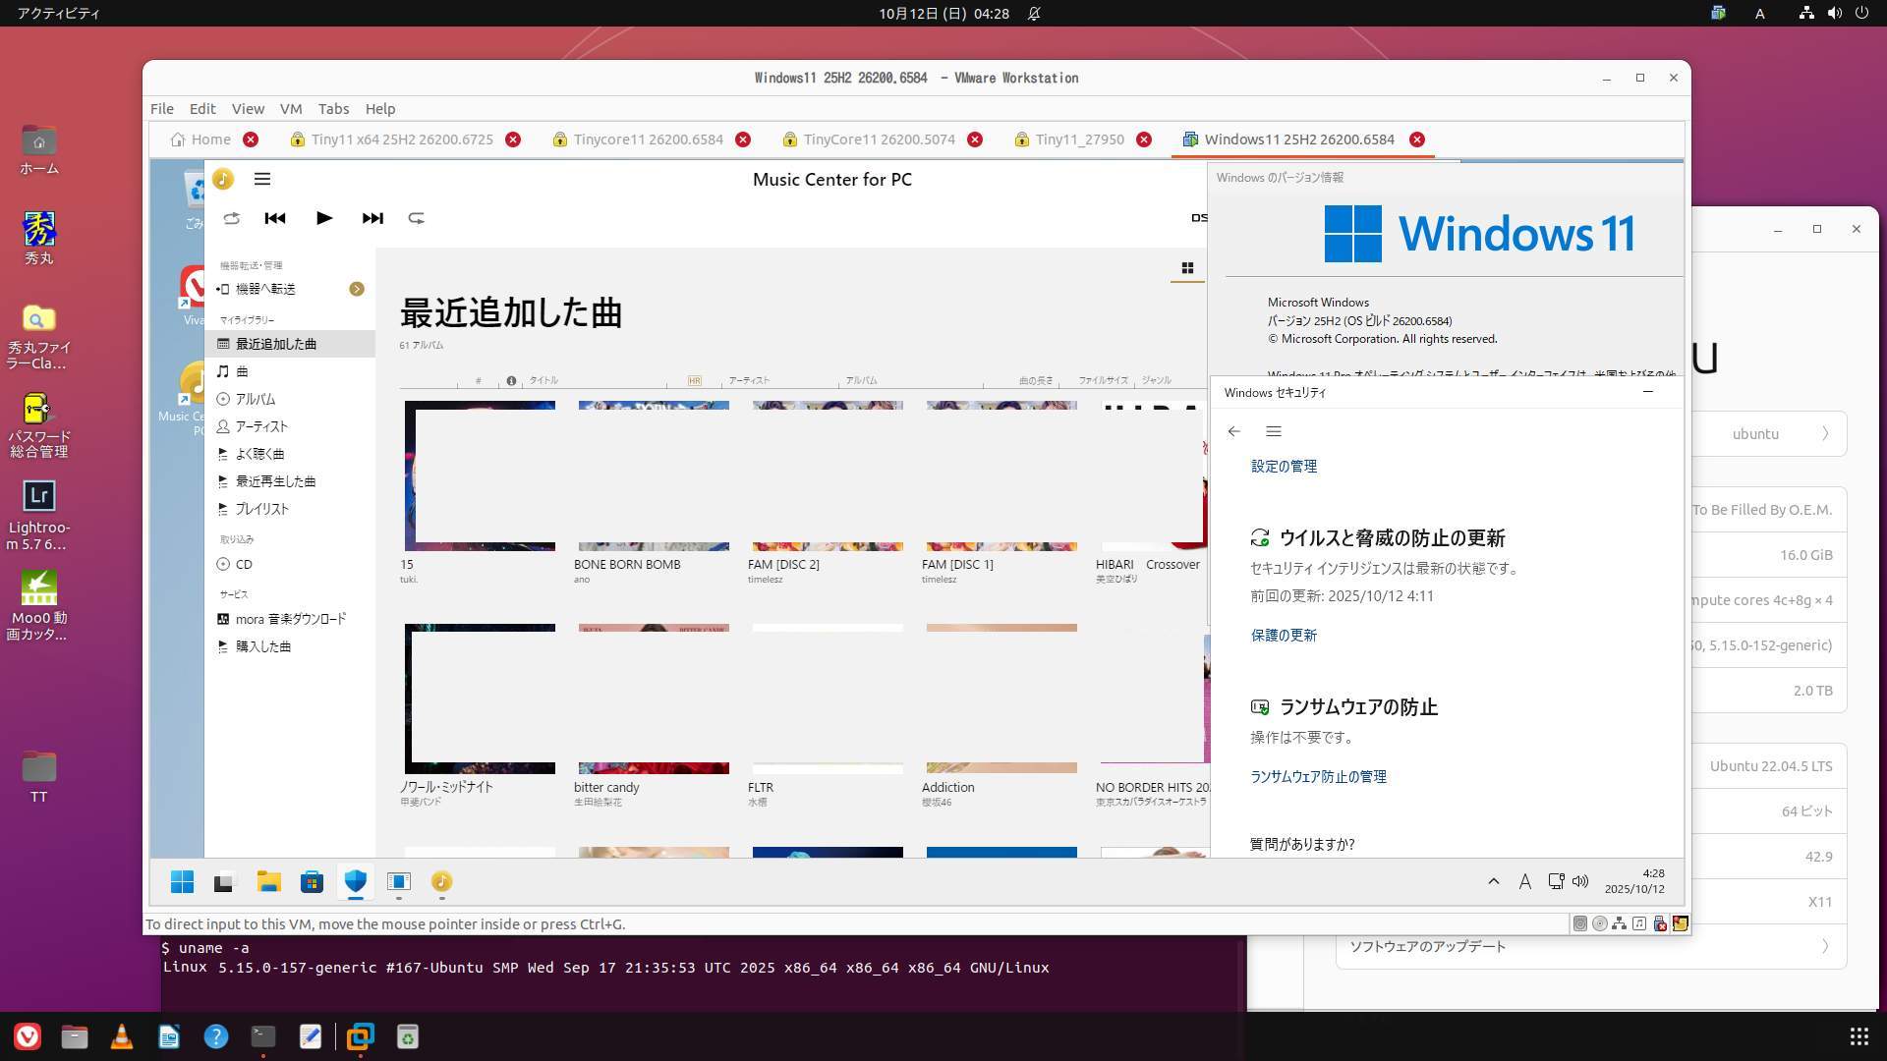Select アーティスト in library sidebar
The height and width of the screenshot is (1061, 1887).
click(261, 426)
